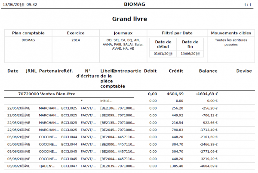
Task: Select the 'Débit' column header
Action: tap(150, 71)
